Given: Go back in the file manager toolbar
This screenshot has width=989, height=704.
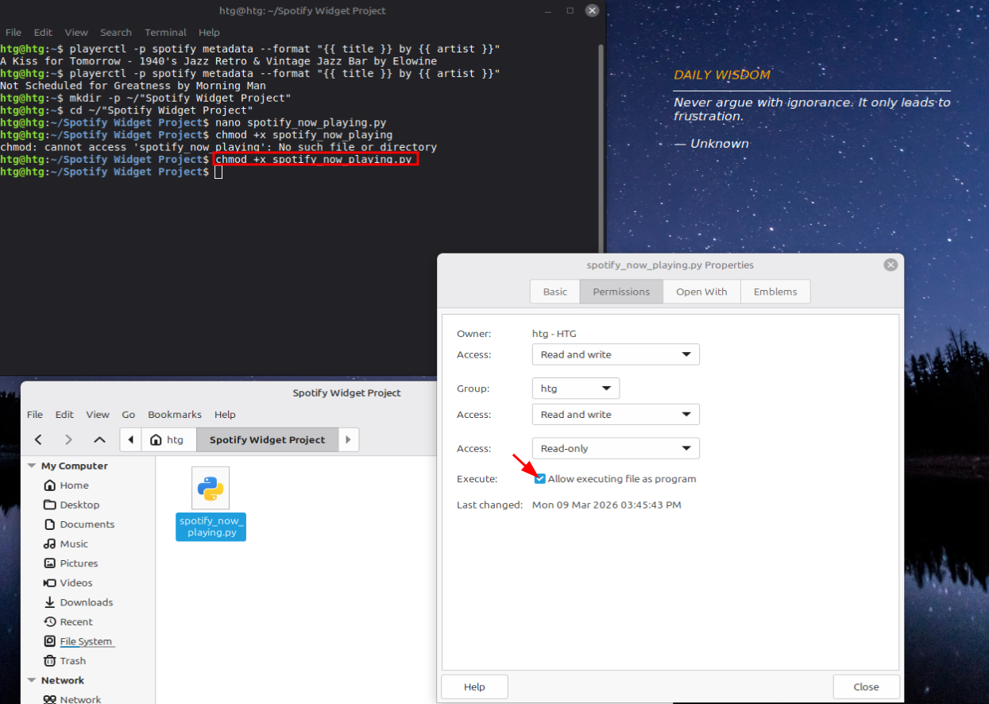Looking at the screenshot, I should pyautogui.click(x=38, y=439).
